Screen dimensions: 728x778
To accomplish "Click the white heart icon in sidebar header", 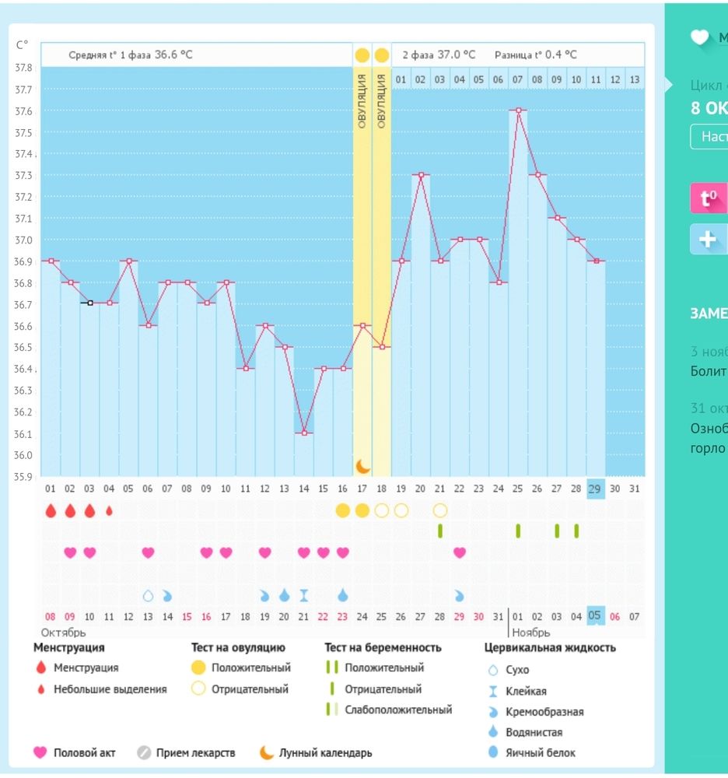I will 700,37.
